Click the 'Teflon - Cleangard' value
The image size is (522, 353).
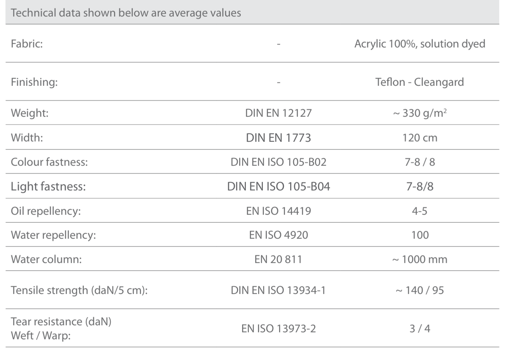(x=419, y=82)
